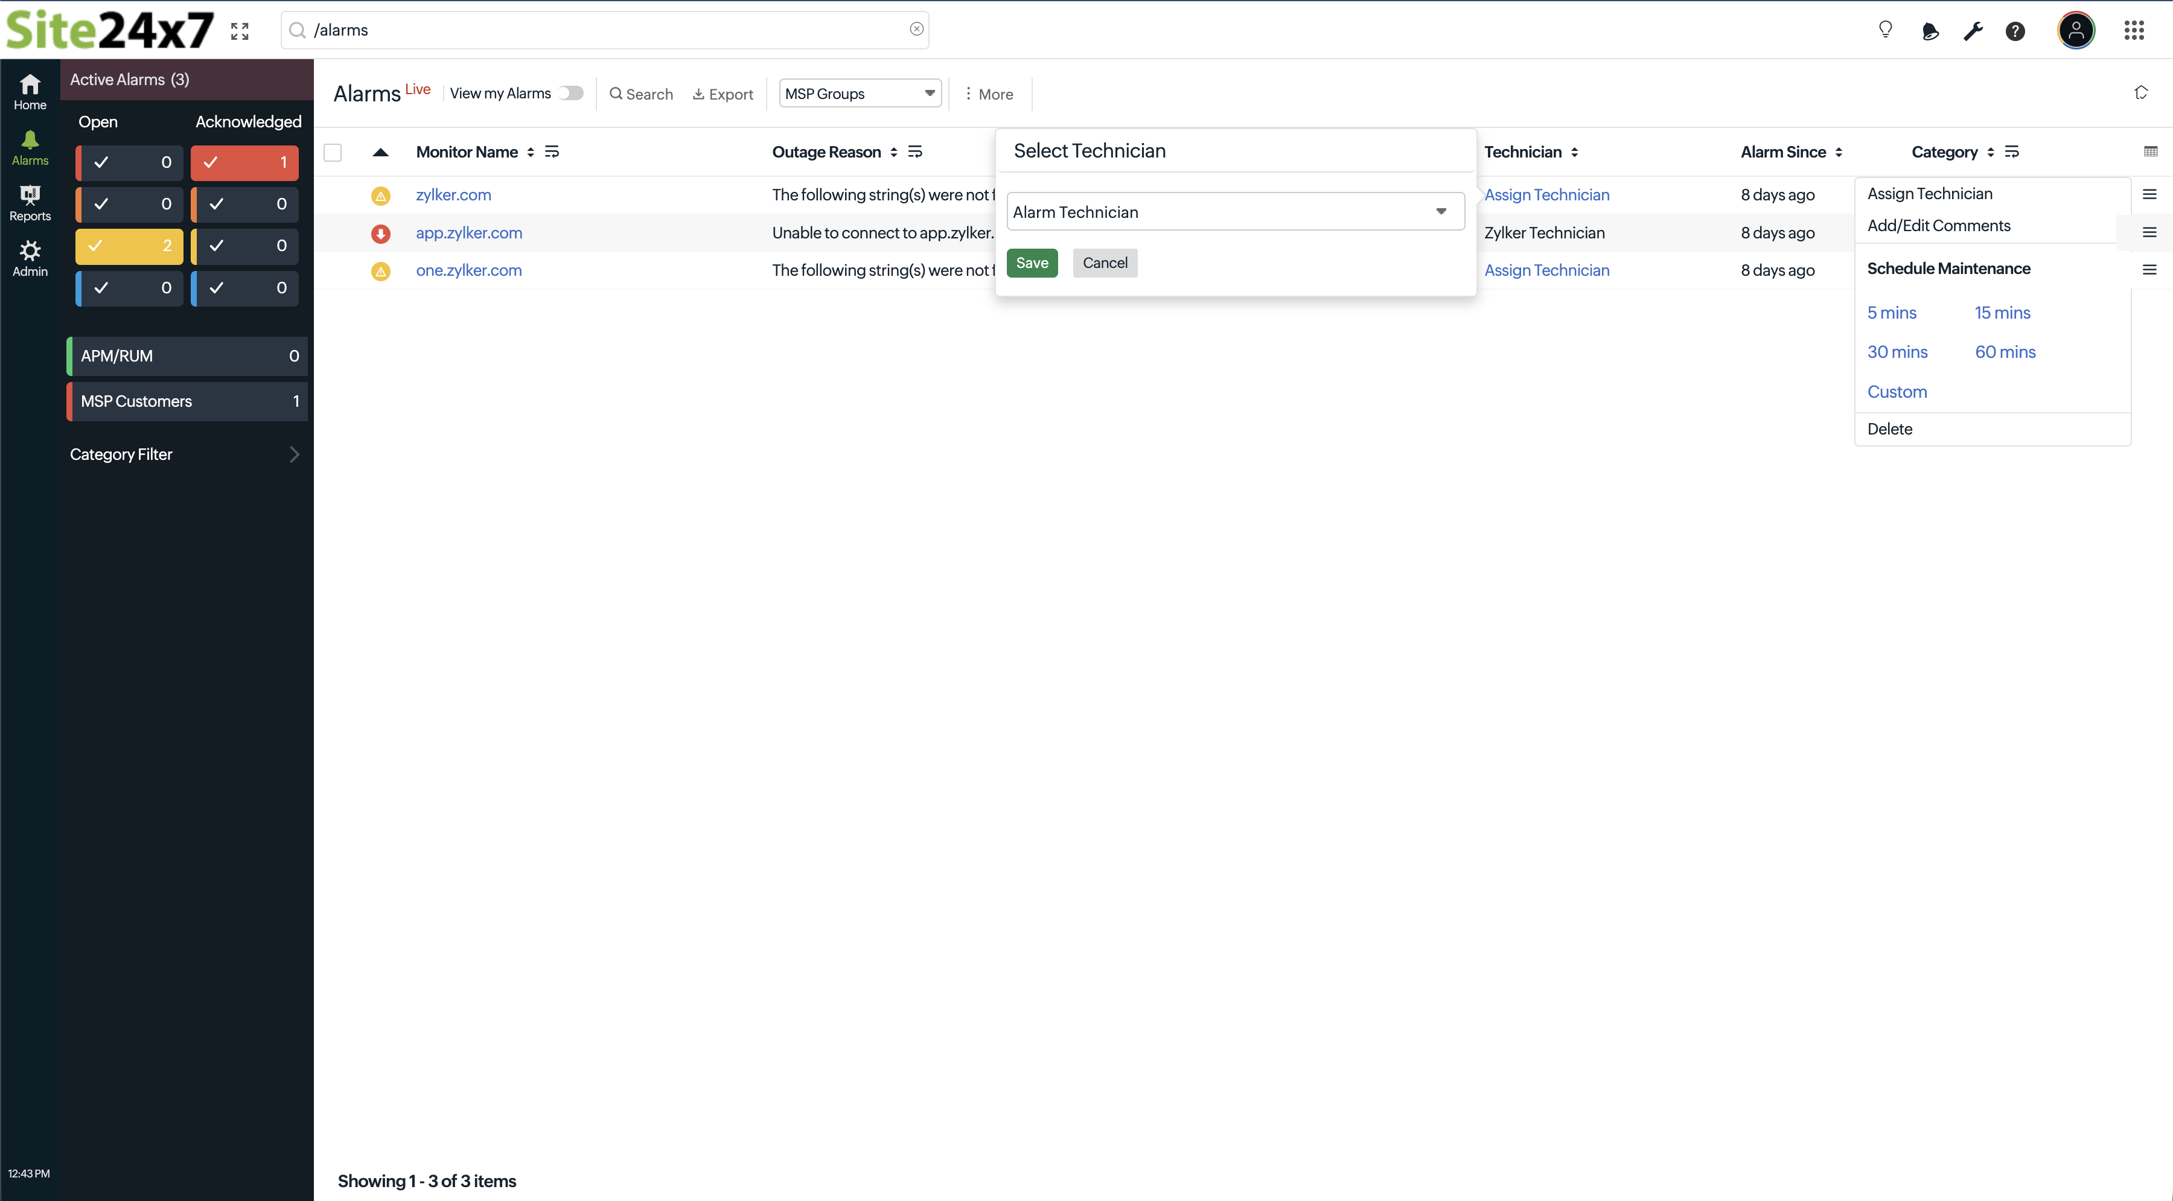Open the Admin gear section
The width and height of the screenshot is (2173, 1201).
[30, 258]
